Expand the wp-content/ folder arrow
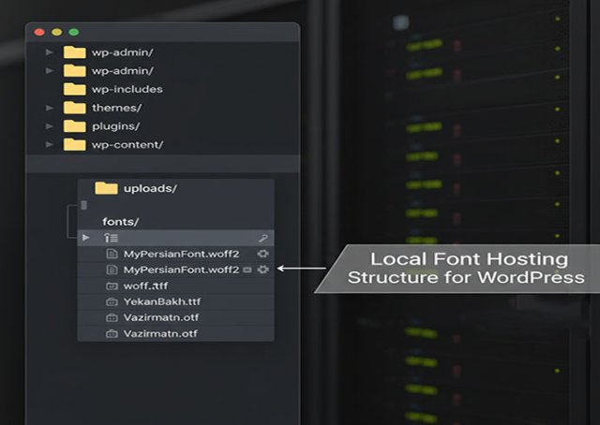Image resolution: width=600 pixels, height=425 pixels. tap(50, 144)
